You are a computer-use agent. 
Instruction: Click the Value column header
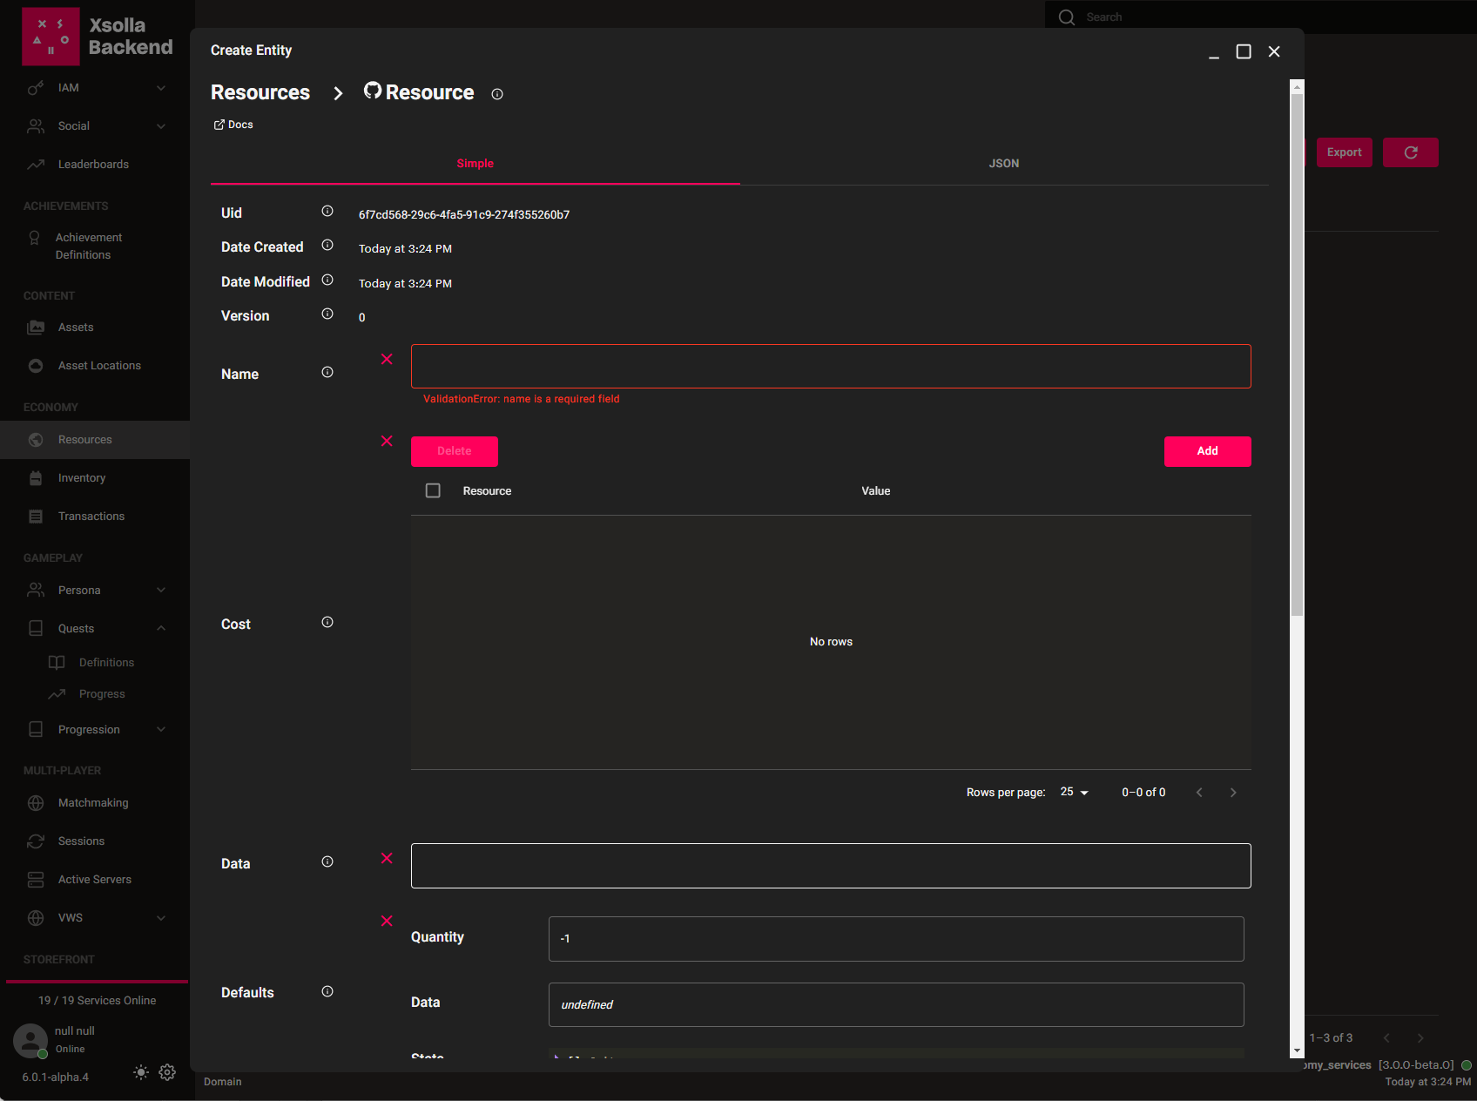click(x=876, y=491)
